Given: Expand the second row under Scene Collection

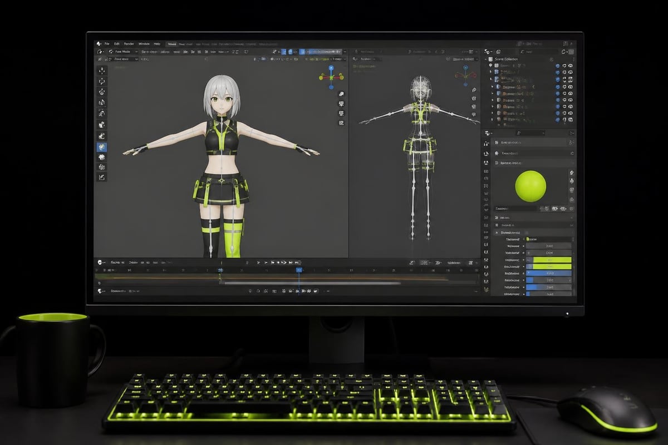Looking at the screenshot, I should pos(492,72).
